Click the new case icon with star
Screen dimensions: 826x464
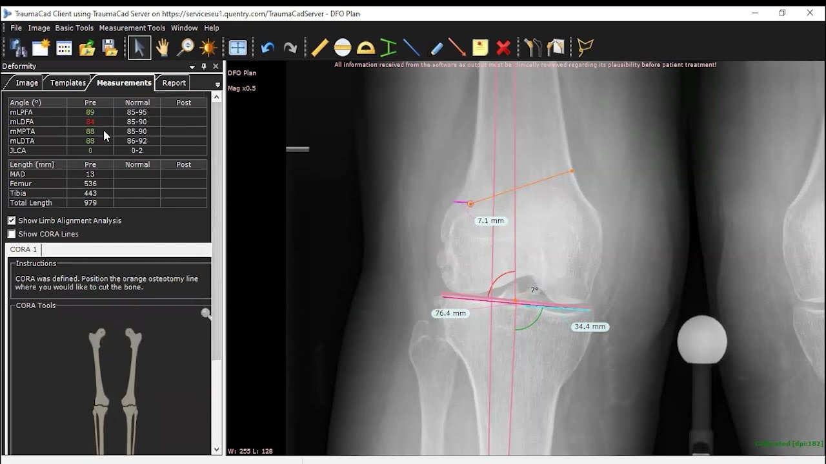pos(41,48)
